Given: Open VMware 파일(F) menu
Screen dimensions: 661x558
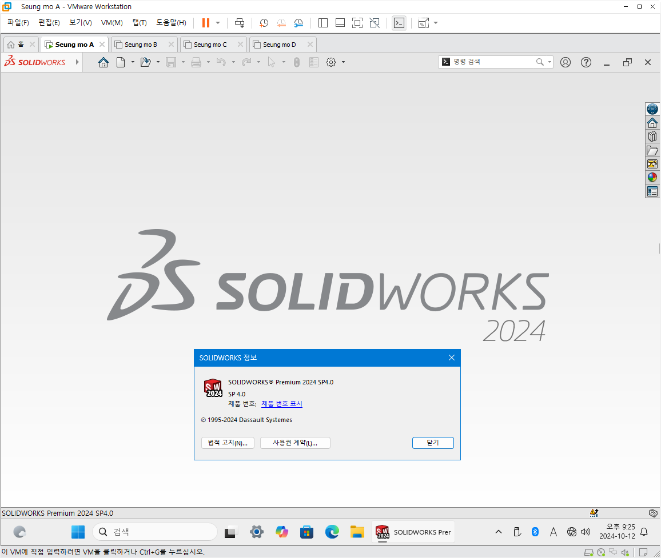Looking at the screenshot, I should click(18, 23).
